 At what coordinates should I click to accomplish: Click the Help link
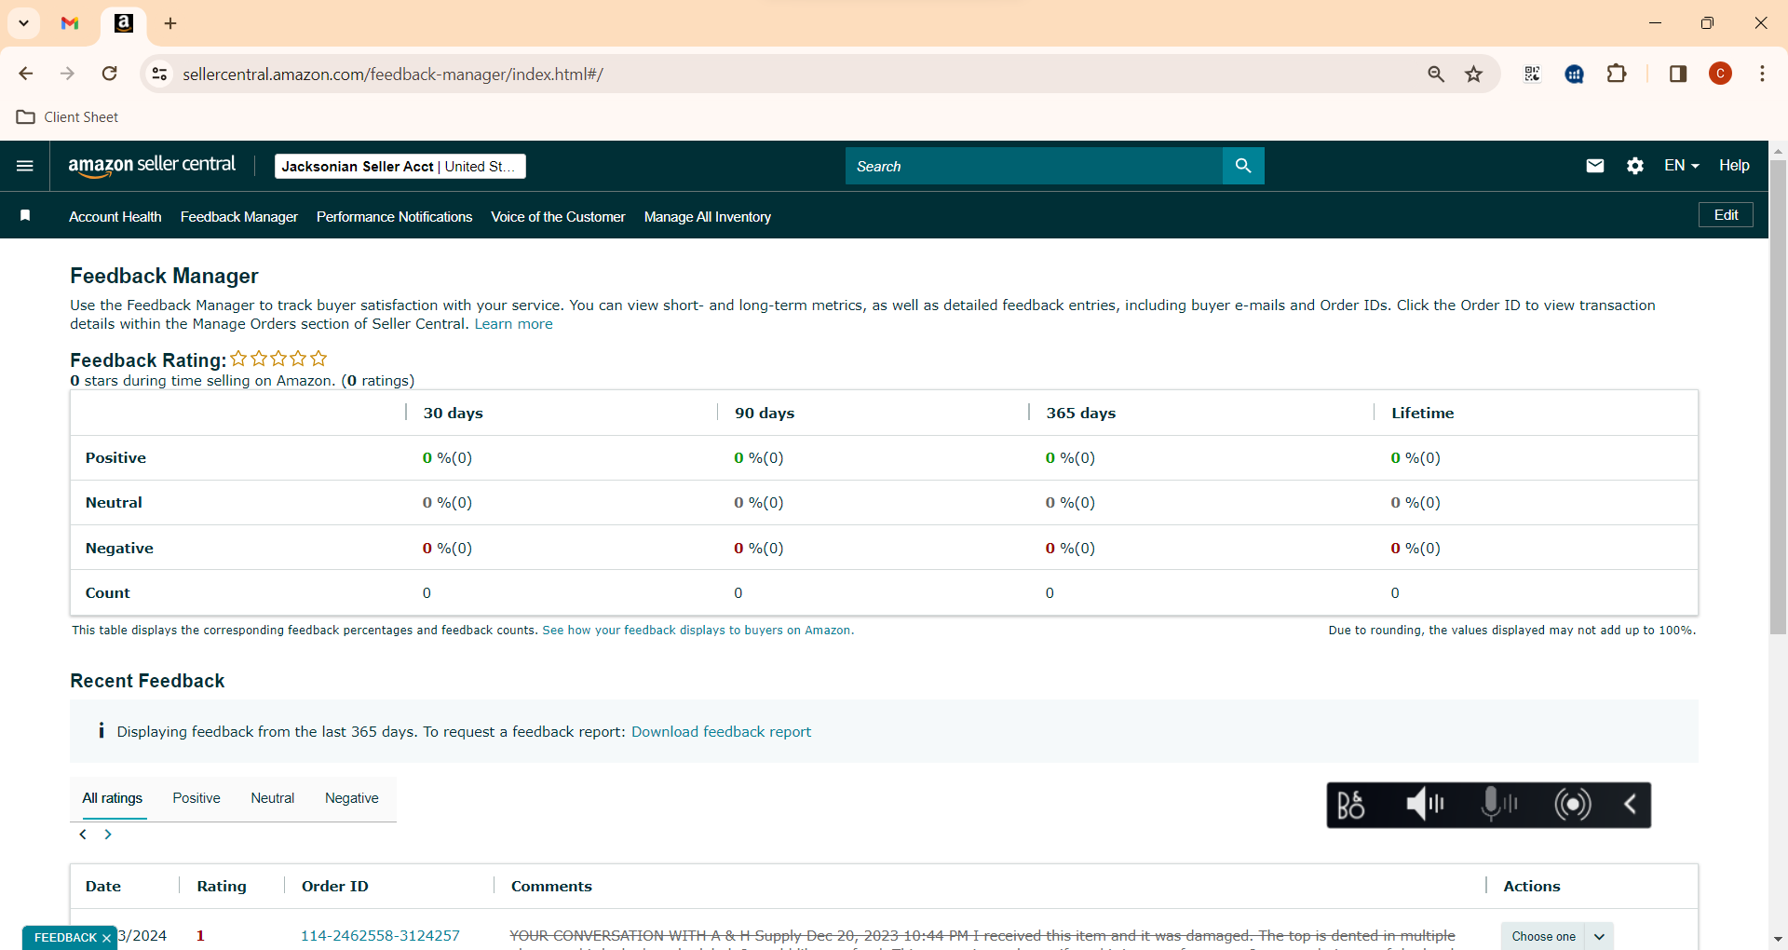[x=1734, y=166]
